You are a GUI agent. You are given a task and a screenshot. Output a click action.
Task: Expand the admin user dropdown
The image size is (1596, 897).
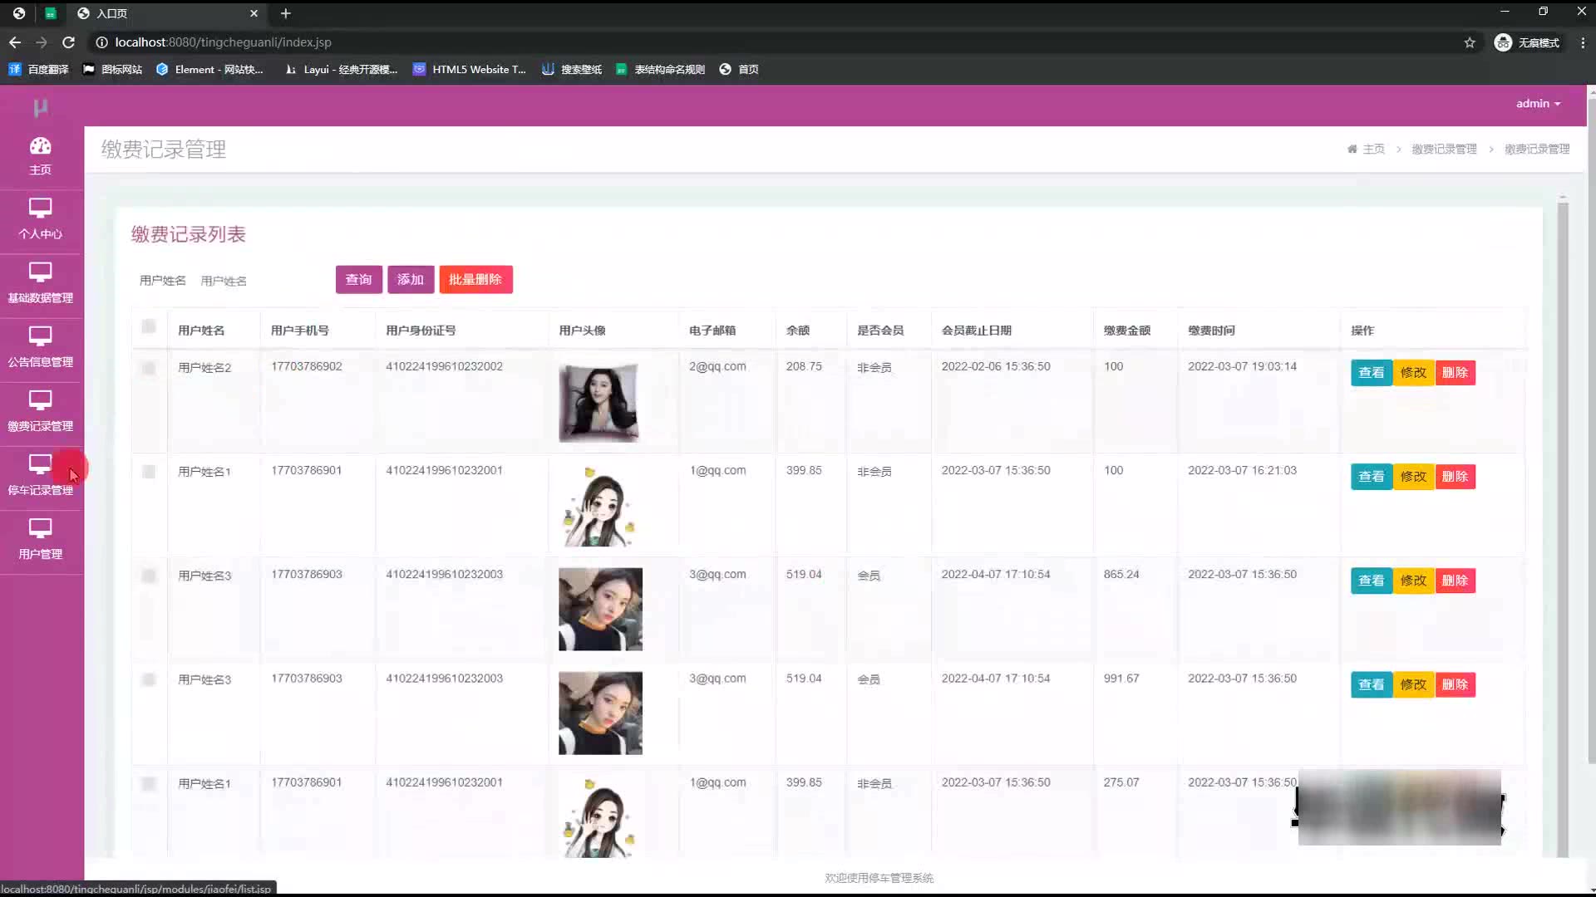1538,104
